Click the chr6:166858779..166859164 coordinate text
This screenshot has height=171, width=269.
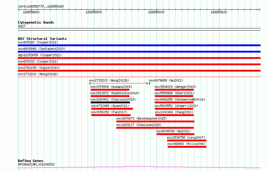41,7
